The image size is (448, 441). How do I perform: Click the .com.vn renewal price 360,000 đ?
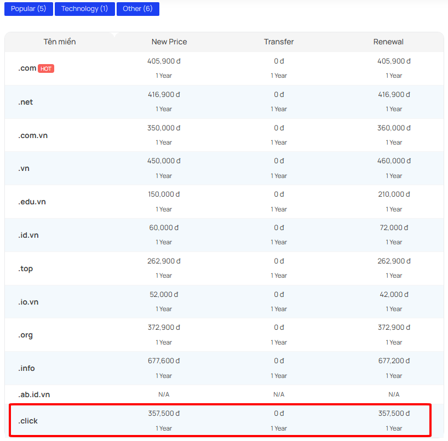tap(394, 128)
